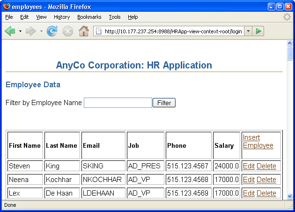Reload the page with the refresh icon
Screen dimensions: 295x212
tap(52, 31)
